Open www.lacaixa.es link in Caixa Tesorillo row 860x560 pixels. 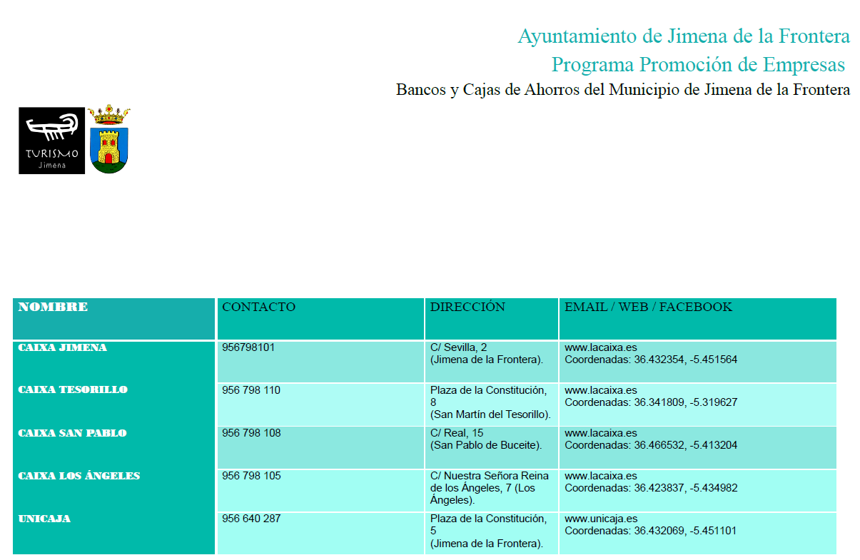click(600, 390)
